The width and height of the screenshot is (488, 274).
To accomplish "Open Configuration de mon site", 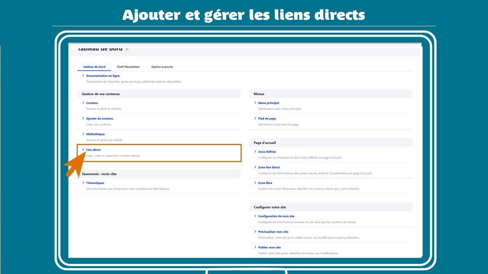I will [276, 216].
